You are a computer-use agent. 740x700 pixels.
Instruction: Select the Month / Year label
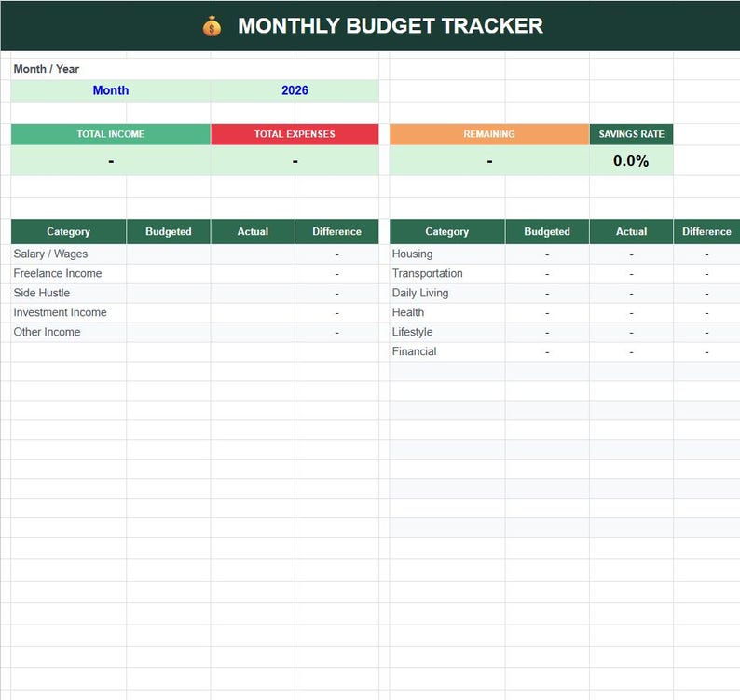click(47, 69)
